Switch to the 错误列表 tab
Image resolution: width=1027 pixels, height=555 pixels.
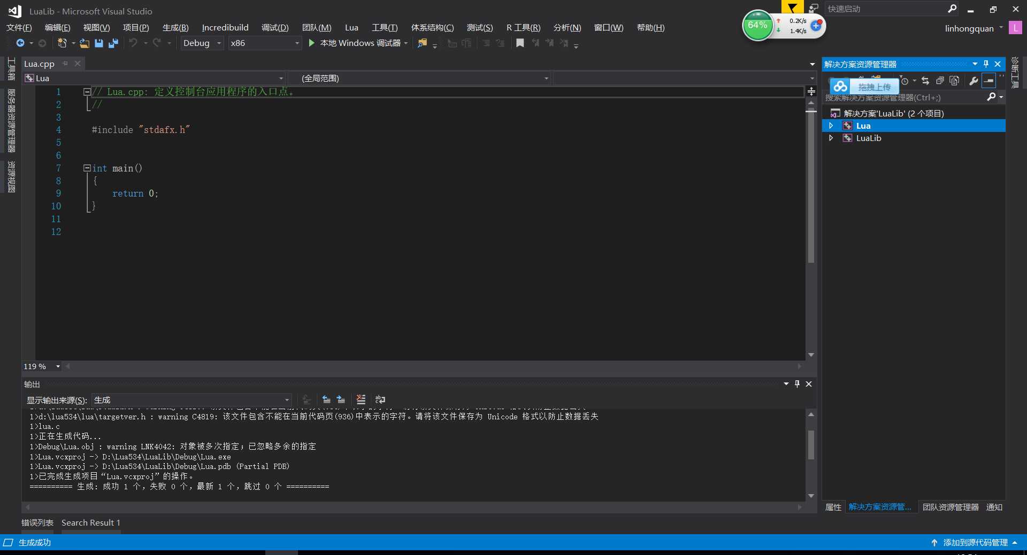[37, 522]
